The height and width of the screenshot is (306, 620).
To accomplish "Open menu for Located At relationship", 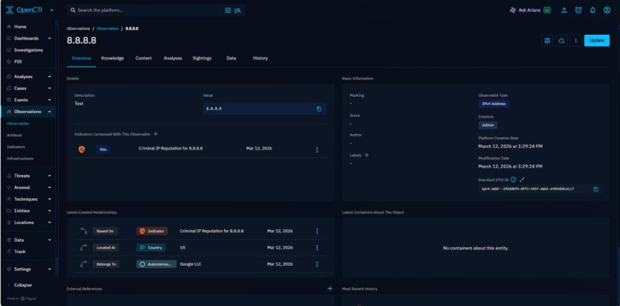I will point(317,247).
